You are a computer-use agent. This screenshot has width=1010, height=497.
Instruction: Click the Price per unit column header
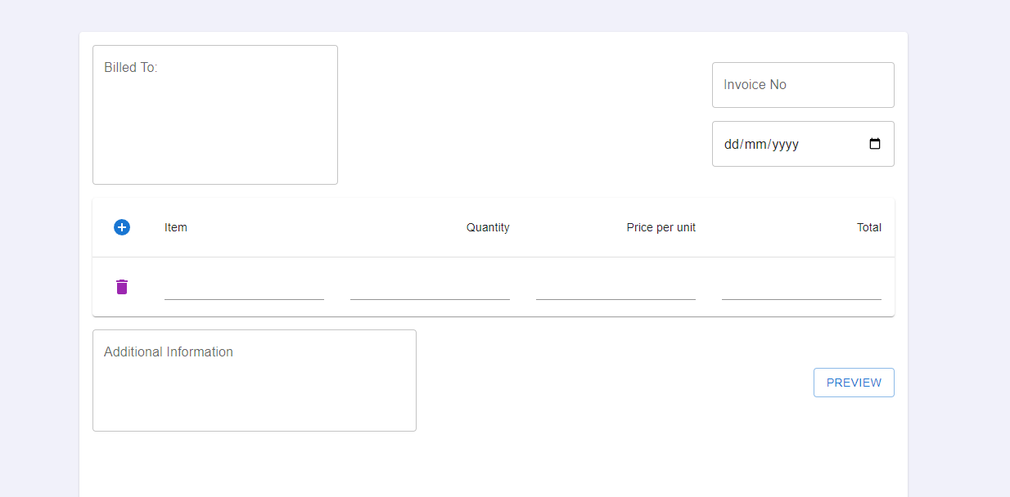(x=661, y=227)
